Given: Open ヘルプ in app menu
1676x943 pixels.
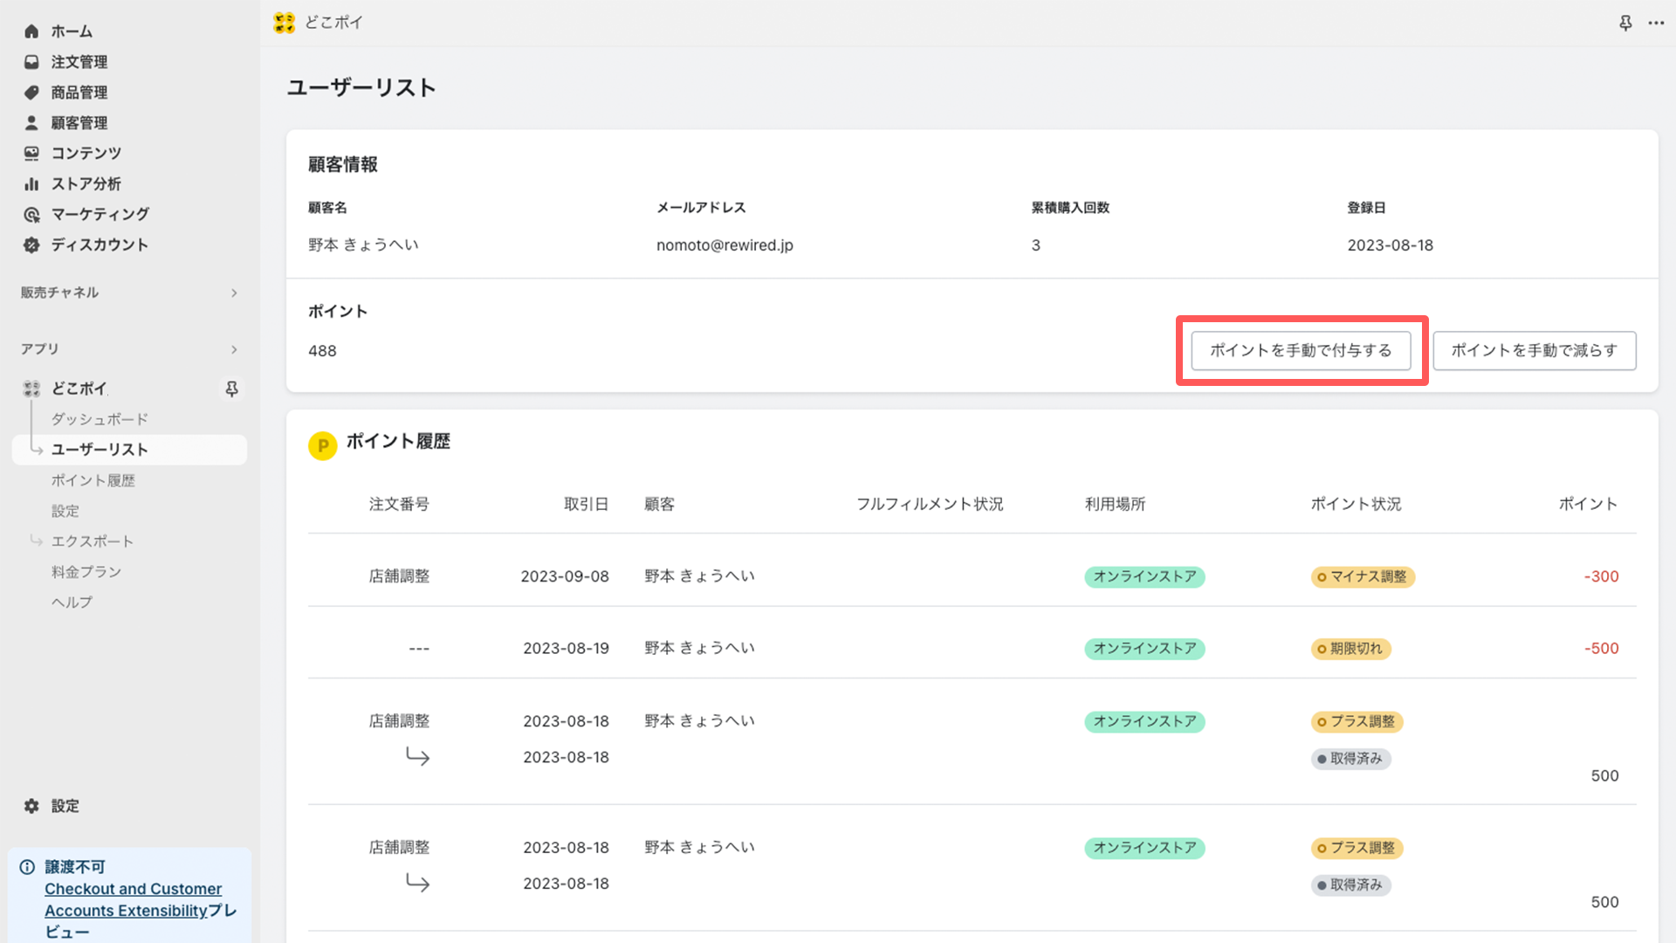Looking at the screenshot, I should 72,602.
